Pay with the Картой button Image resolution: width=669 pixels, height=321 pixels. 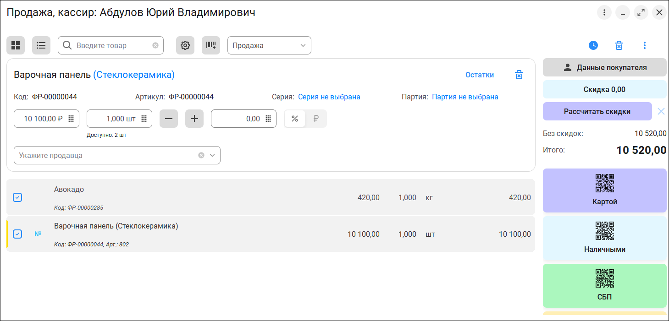pos(604,190)
